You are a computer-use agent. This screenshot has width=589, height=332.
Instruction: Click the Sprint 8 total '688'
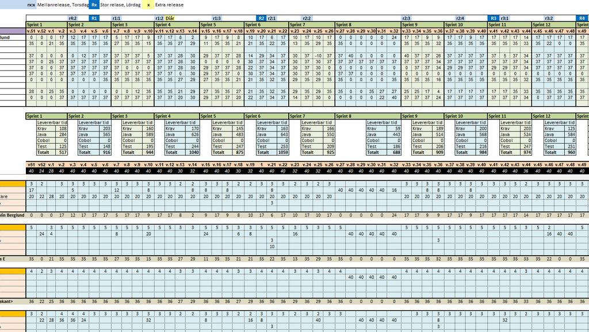(x=395, y=152)
